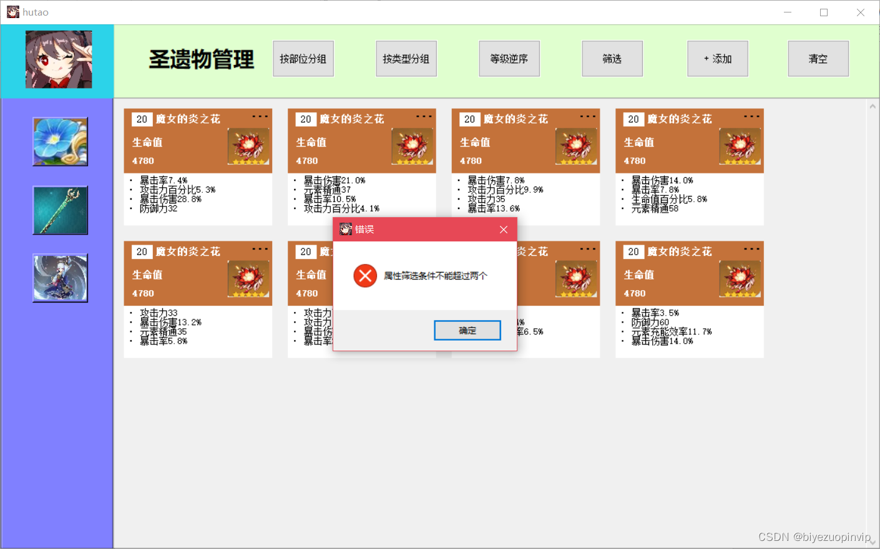Click 攻击力百分比5.3% substat text
The height and width of the screenshot is (549, 880).
[177, 190]
